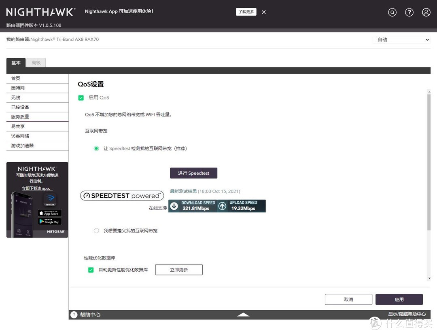
Task: Select 我想要定义我的互联网带宽 radio button
Action: coord(96,230)
